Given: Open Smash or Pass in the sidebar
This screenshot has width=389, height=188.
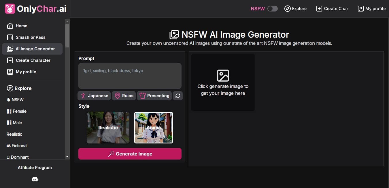Looking at the screenshot, I should coord(32,37).
